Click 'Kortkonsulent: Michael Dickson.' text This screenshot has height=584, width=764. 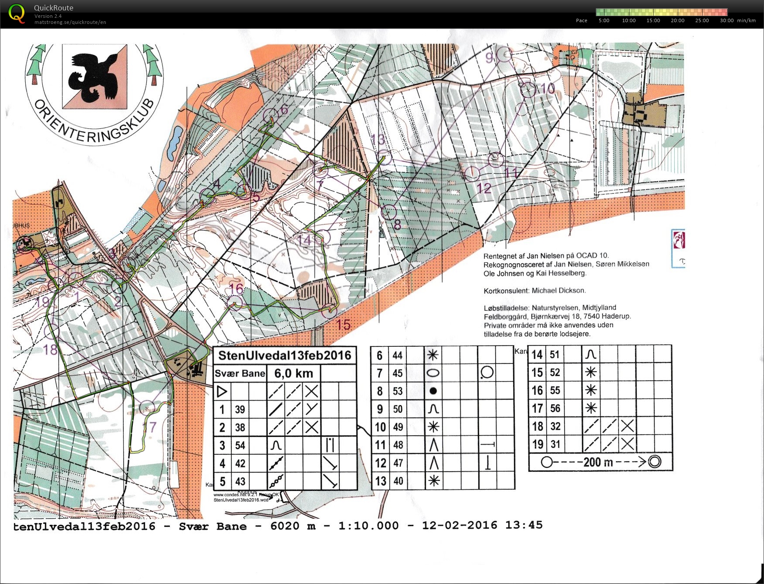pyautogui.click(x=535, y=291)
